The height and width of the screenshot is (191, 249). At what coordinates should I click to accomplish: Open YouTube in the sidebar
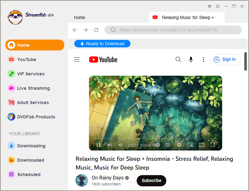pos(22,60)
